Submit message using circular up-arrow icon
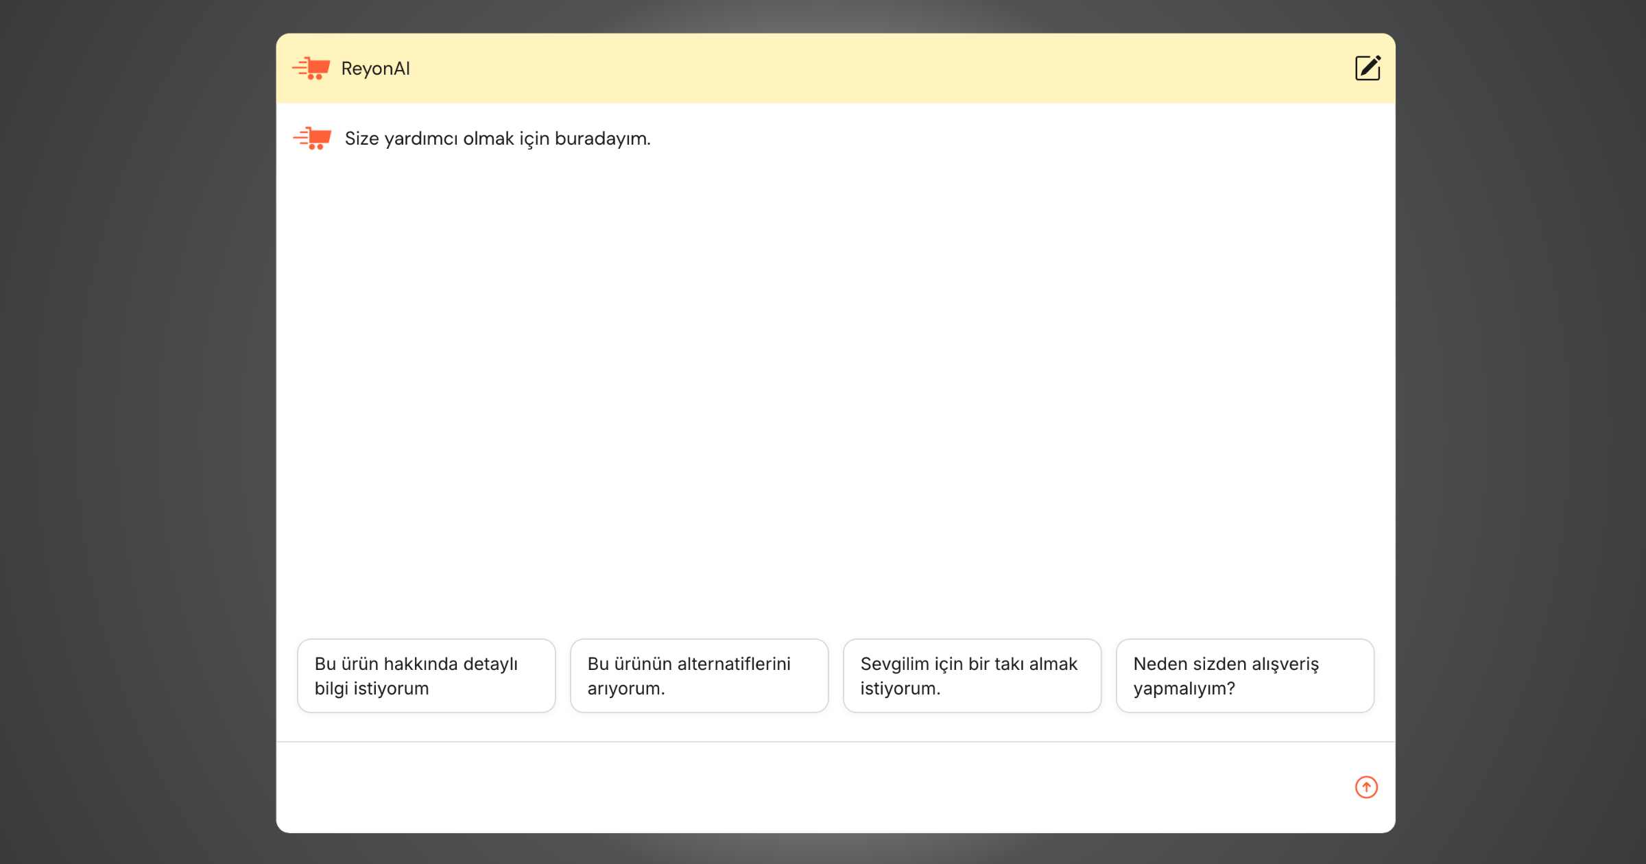This screenshot has width=1646, height=864. tap(1365, 787)
